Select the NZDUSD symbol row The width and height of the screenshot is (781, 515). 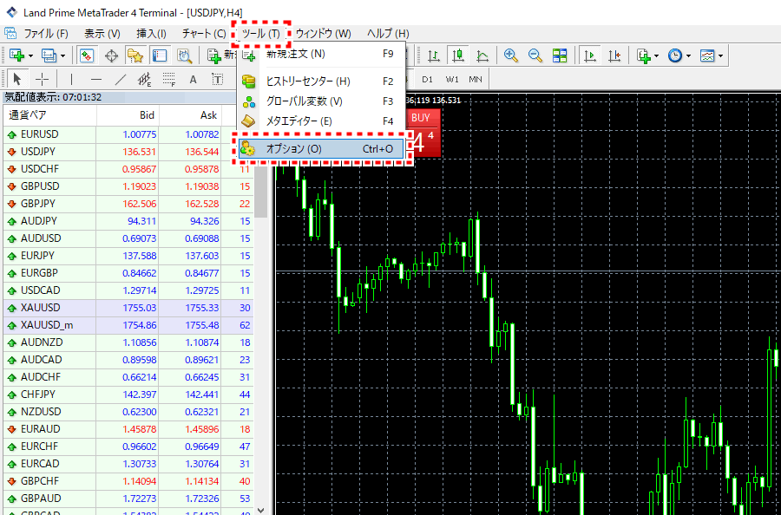tap(128, 412)
